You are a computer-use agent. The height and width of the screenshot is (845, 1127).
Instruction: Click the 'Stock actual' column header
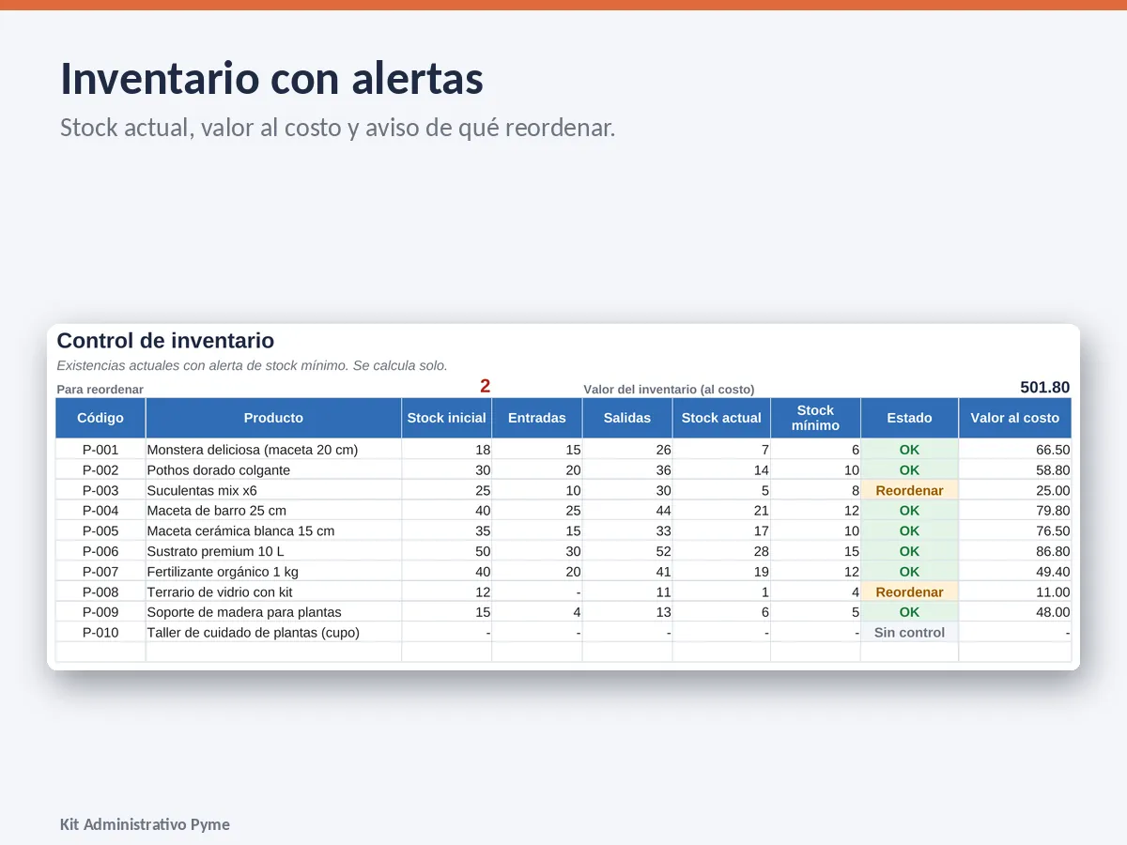(x=721, y=418)
